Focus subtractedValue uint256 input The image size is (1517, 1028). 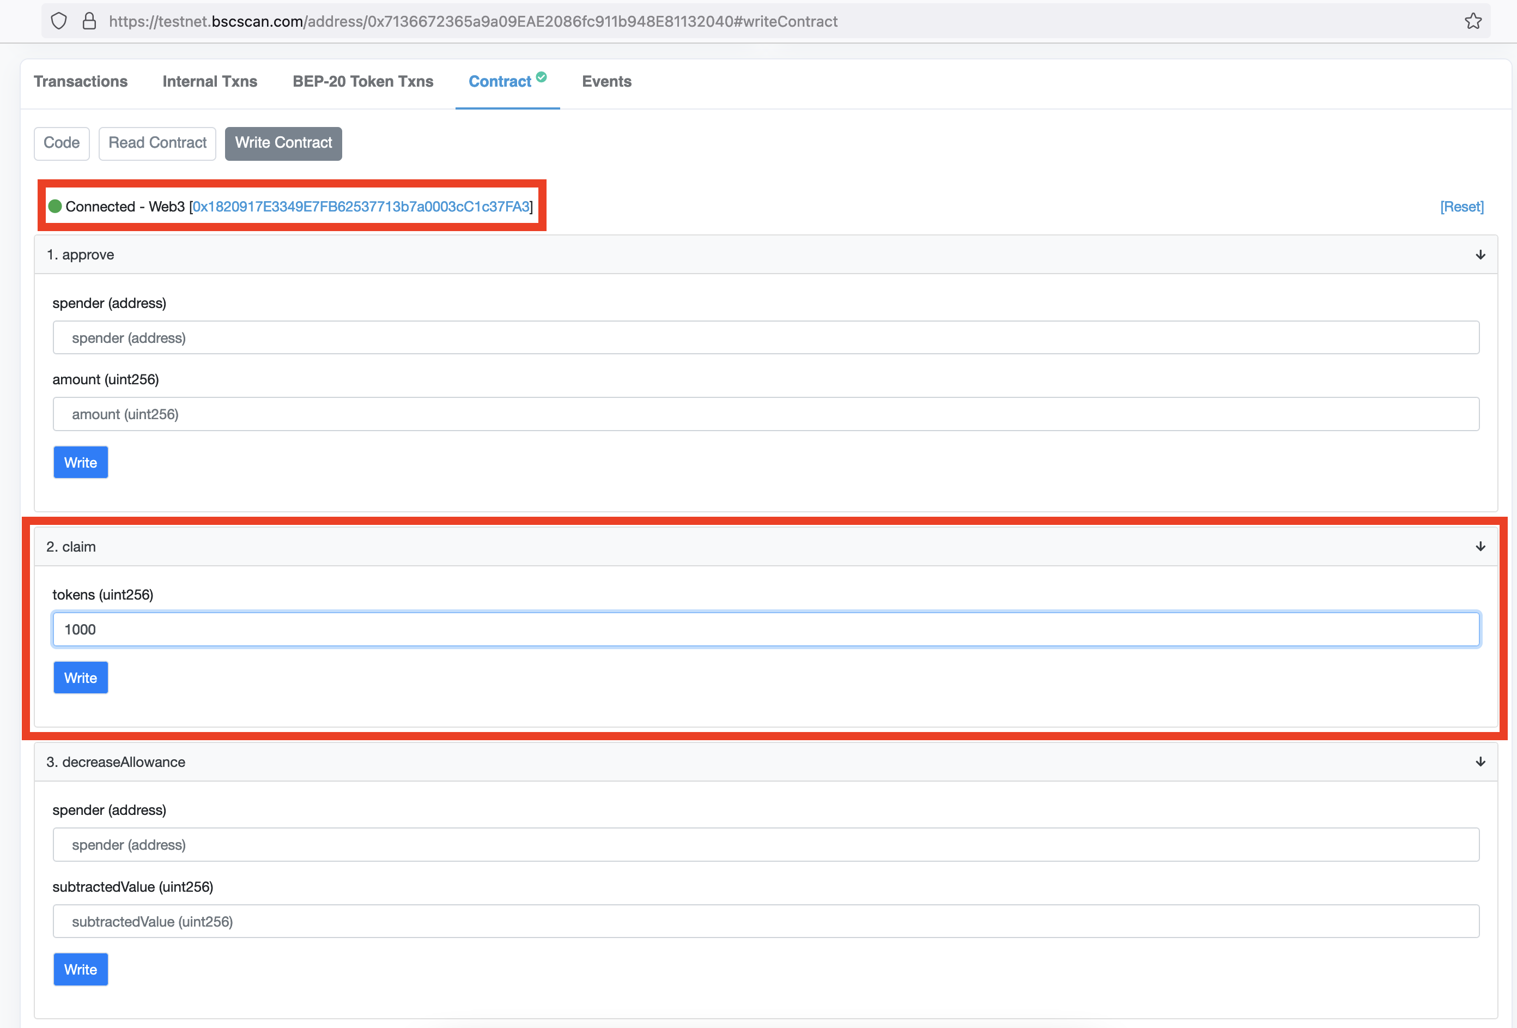766,922
